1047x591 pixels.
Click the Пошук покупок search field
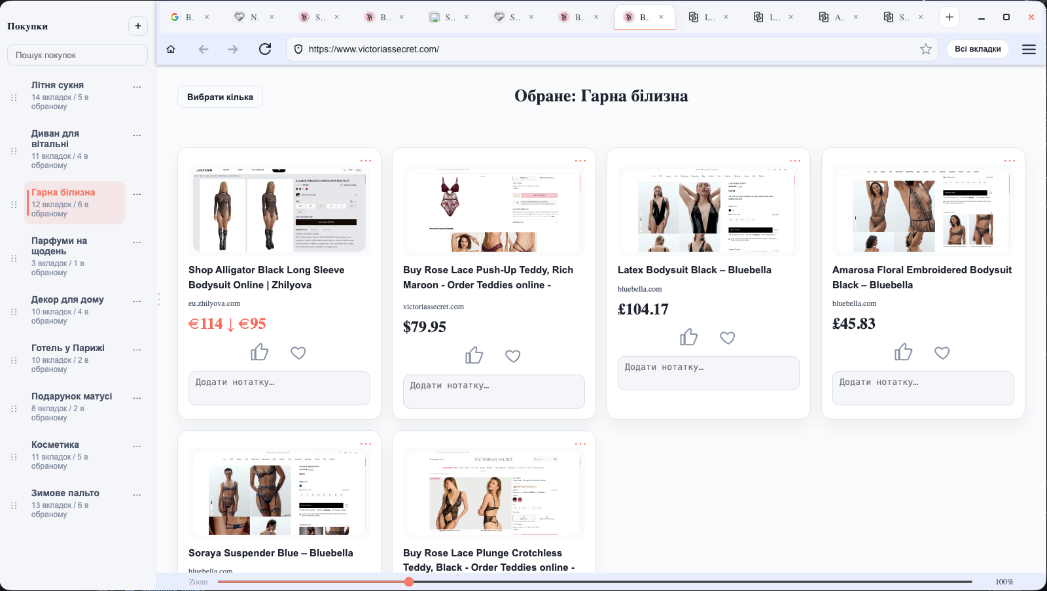(77, 55)
